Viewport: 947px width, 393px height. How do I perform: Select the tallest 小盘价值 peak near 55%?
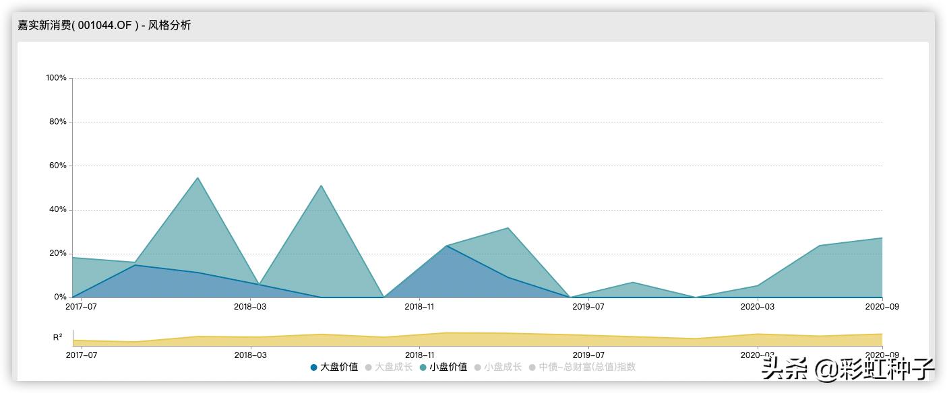pyautogui.click(x=197, y=178)
